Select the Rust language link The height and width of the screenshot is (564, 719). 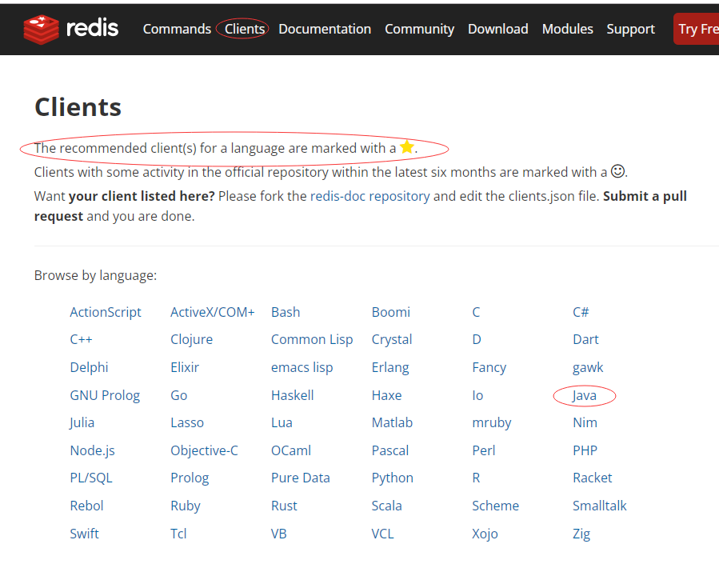tap(284, 506)
